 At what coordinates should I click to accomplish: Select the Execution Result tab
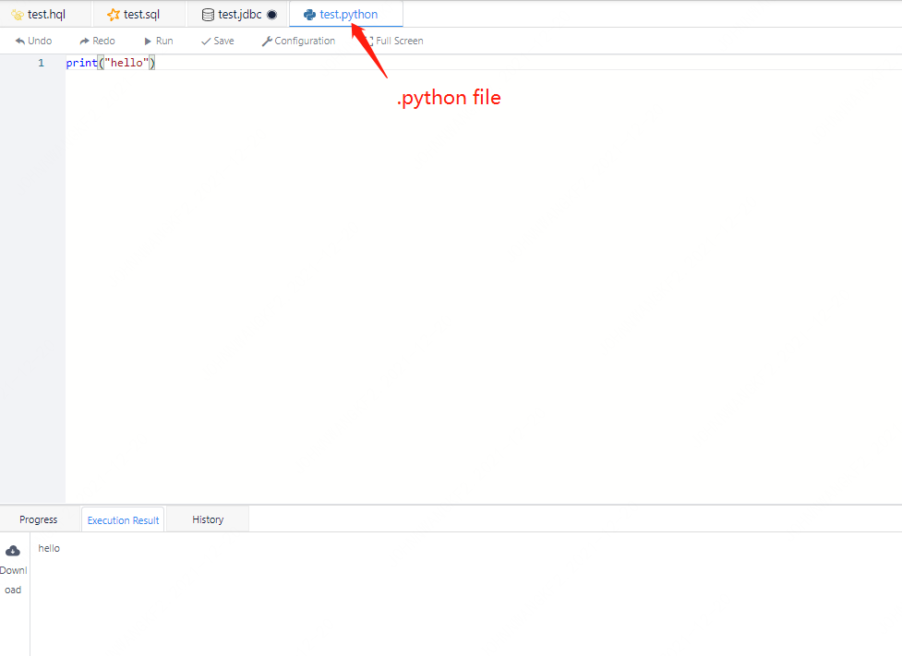[123, 520]
